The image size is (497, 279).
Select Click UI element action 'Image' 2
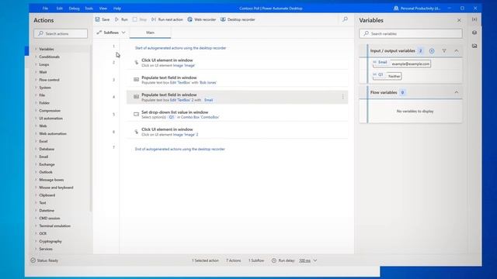click(x=237, y=132)
